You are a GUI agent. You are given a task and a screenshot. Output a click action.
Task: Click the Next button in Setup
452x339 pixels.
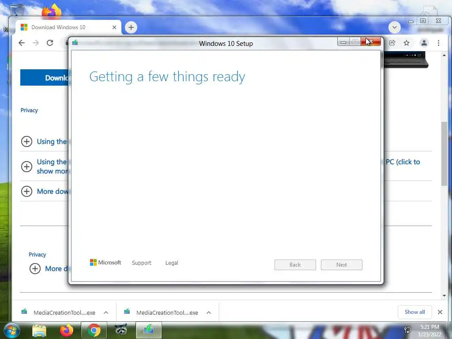pyautogui.click(x=342, y=265)
